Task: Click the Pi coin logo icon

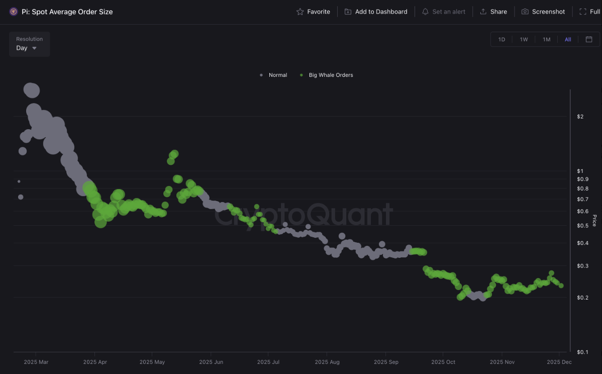Action: pyautogui.click(x=14, y=12)
